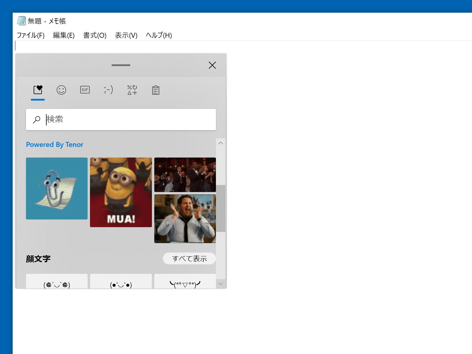Insert the Clippy paperclip GIF
This screenshot has height=354, width=472.
[x=57, y=189]
